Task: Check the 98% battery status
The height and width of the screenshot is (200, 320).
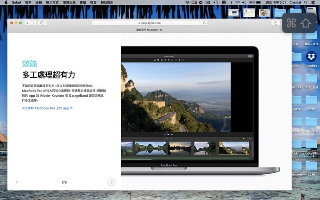Action: click(255, 2)
